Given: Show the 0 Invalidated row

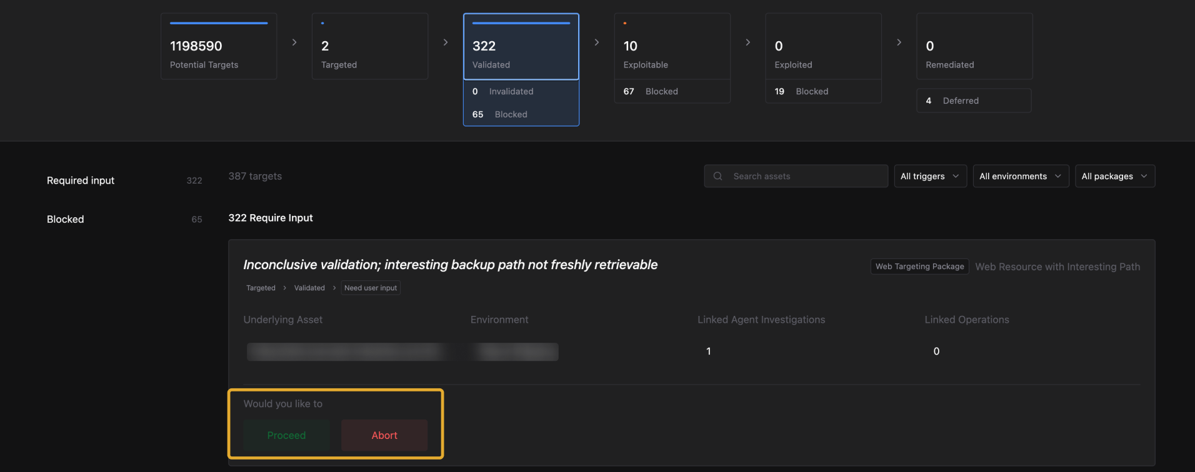Looking at the screenshot, I should [521, 91].
